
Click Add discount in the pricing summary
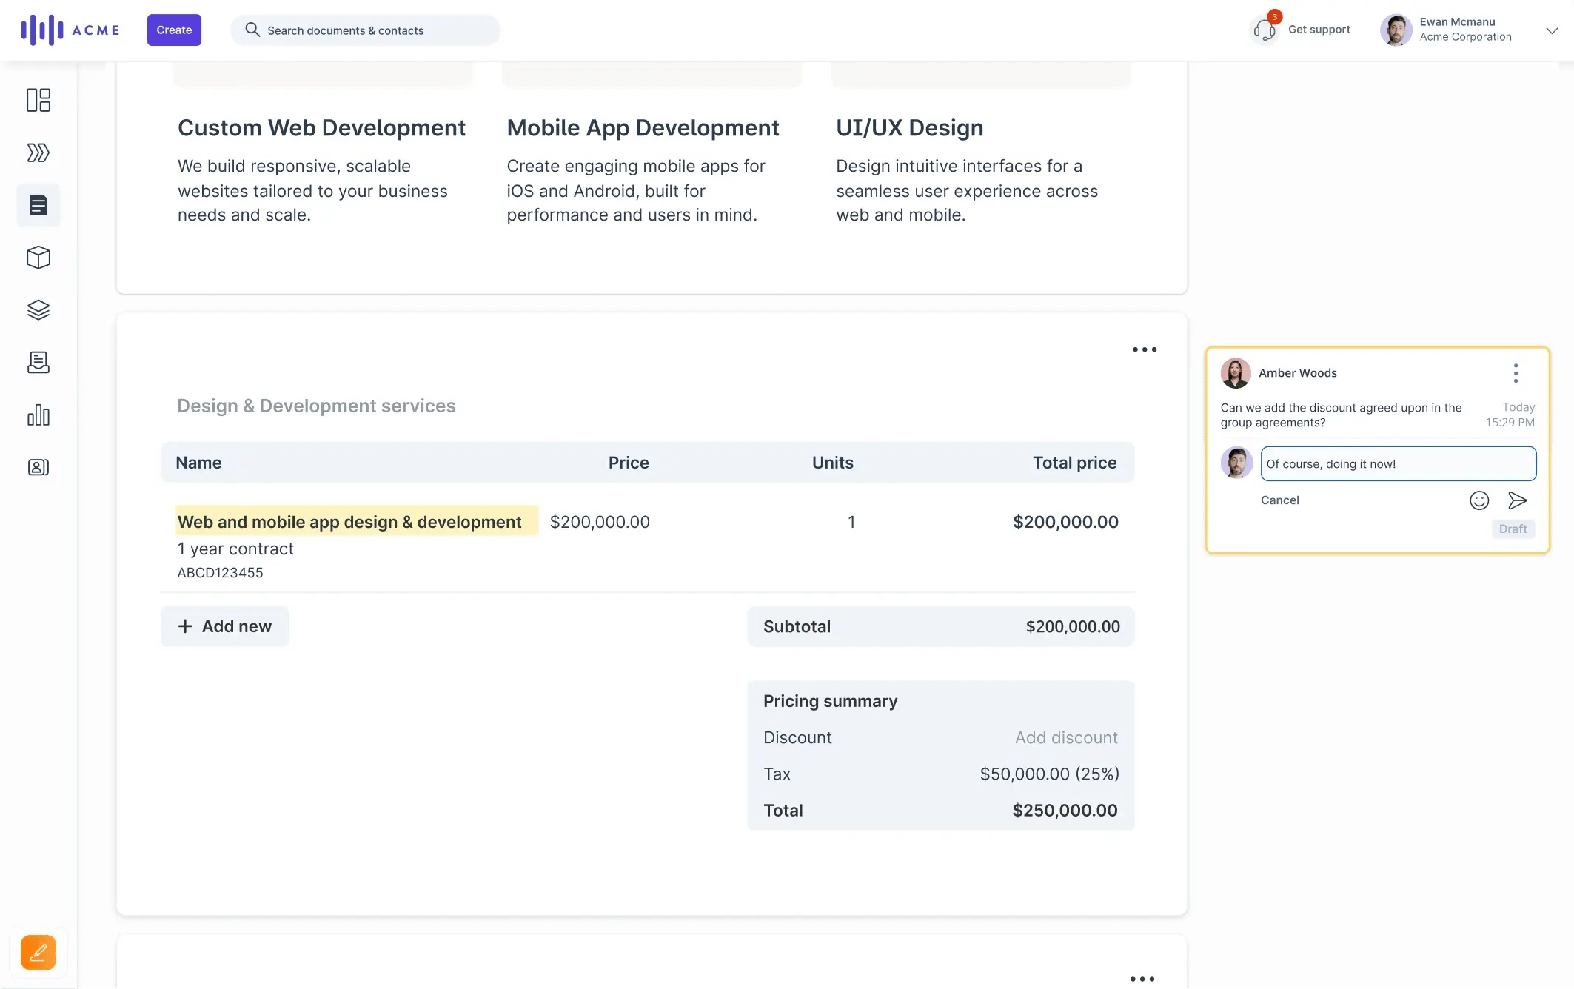(1065, 737)
